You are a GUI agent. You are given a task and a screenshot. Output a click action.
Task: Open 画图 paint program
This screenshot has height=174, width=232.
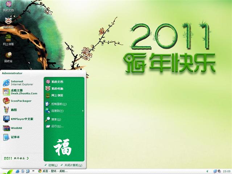pos(10,110)
